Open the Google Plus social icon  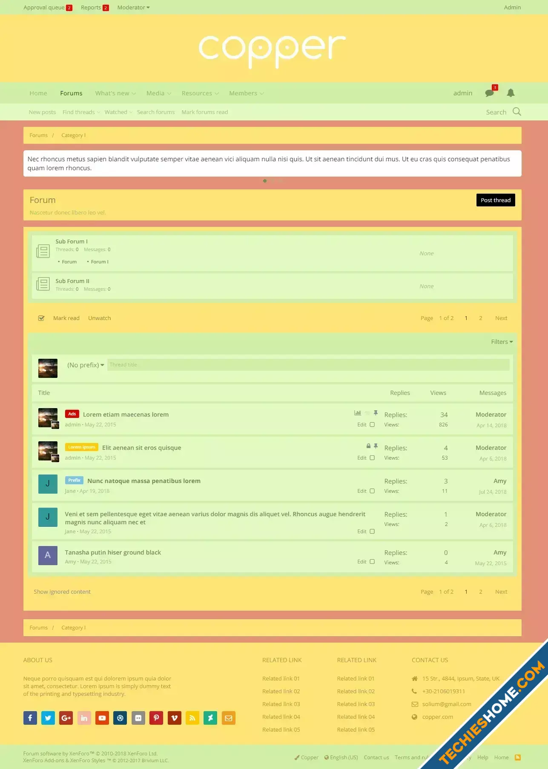(x=66, y=718)
